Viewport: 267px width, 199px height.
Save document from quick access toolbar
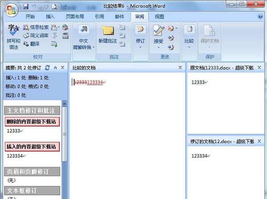coord(26,7)
